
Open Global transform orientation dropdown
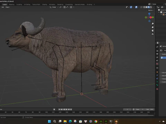[54, 7]
